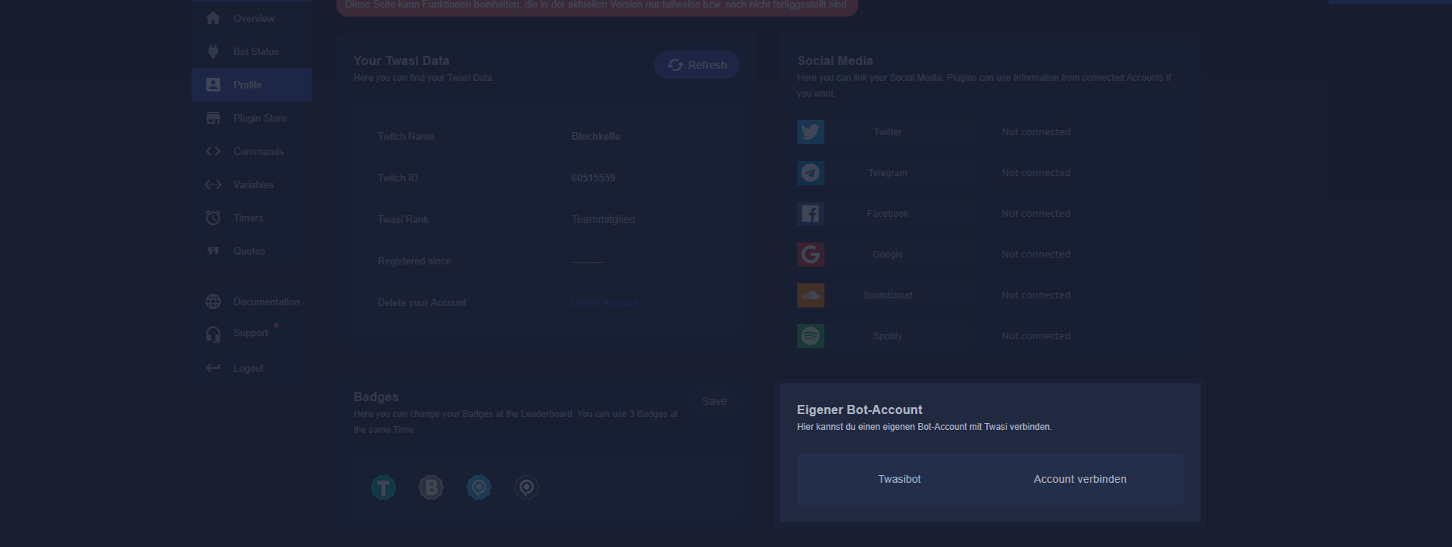Image resolution: width=1452 pixels, height=547 pixels.
Task: Open the Documentation link in sidebar
Action: pyautogui.click(x=252, y=301)
